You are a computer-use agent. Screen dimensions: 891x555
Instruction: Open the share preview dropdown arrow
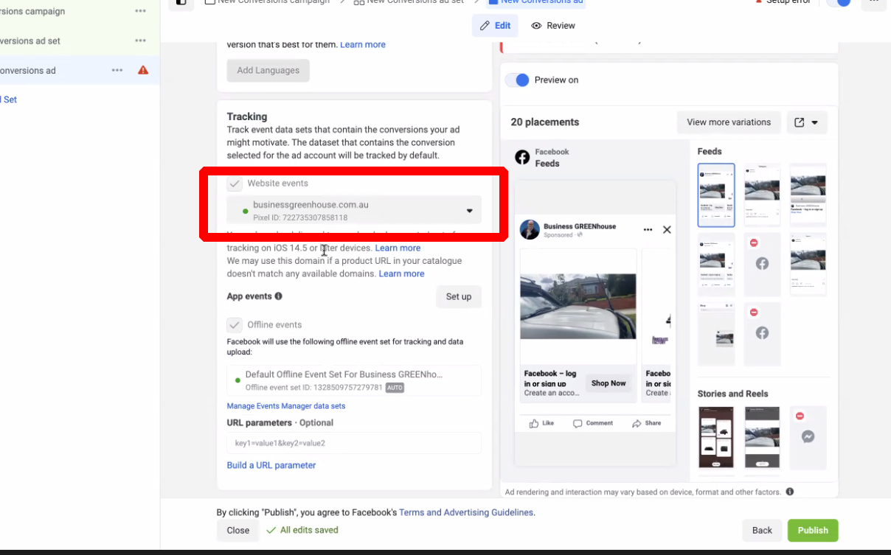point(815,122)
